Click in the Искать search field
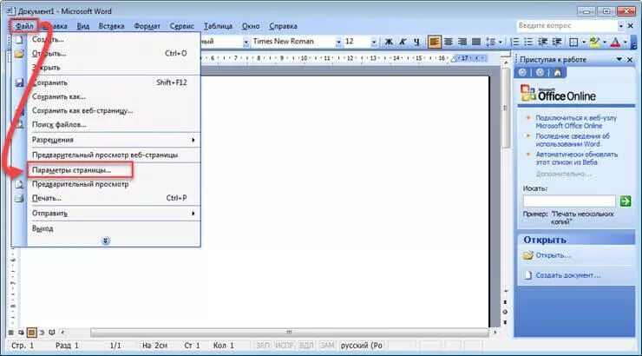Viewport: 642px width, 356px height. click(x=569, y=201)
